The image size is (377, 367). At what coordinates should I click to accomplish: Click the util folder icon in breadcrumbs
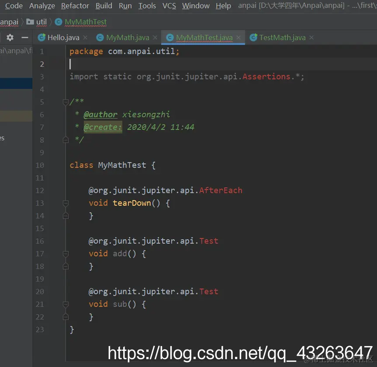point(30,22)
